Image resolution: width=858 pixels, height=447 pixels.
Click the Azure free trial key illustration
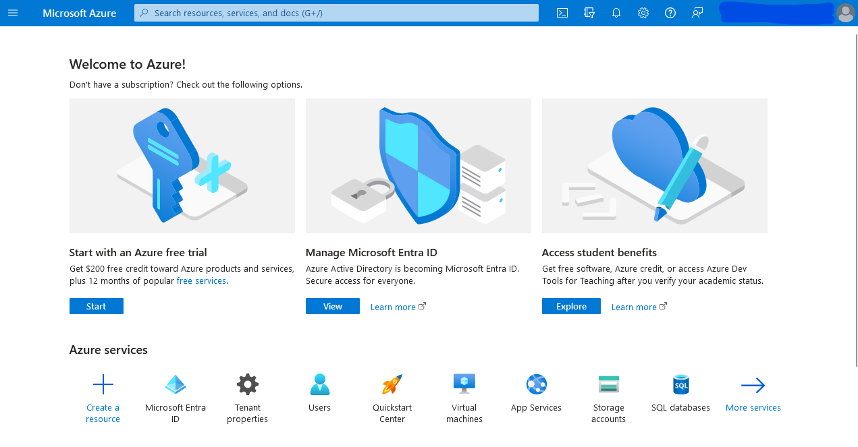click(x=182, y=166)
